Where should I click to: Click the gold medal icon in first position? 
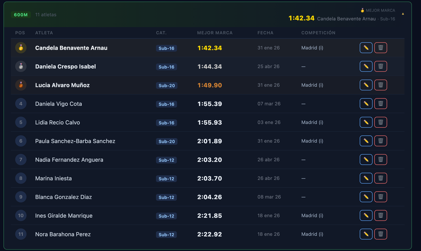point(21,48)
